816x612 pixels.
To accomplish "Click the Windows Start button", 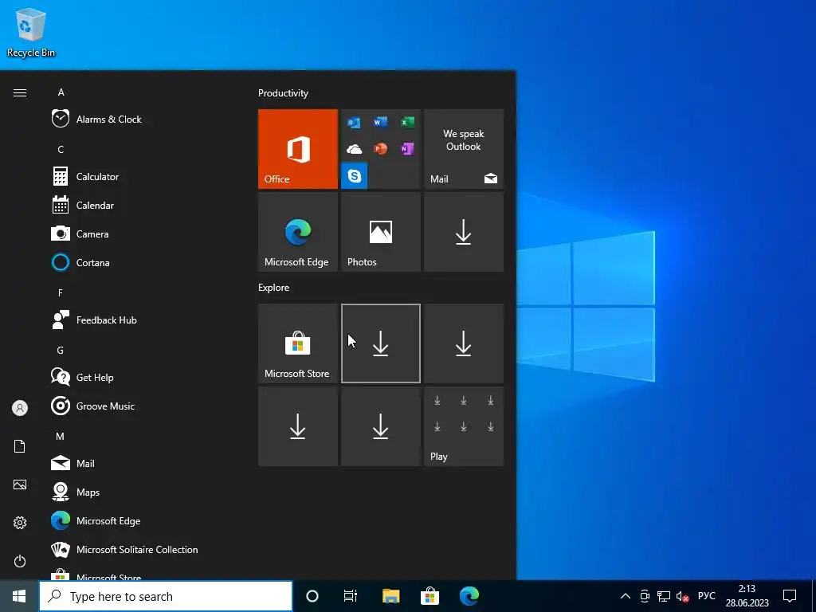I will point(19,596).
